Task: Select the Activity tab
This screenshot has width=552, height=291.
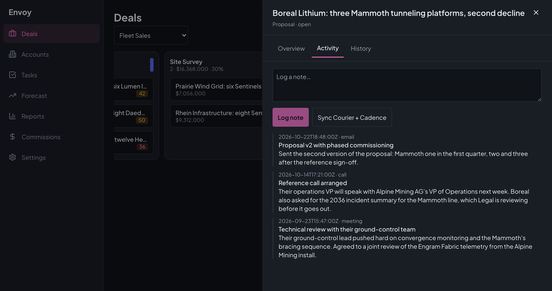Action: pyautogui.click(x=328, y=48)
